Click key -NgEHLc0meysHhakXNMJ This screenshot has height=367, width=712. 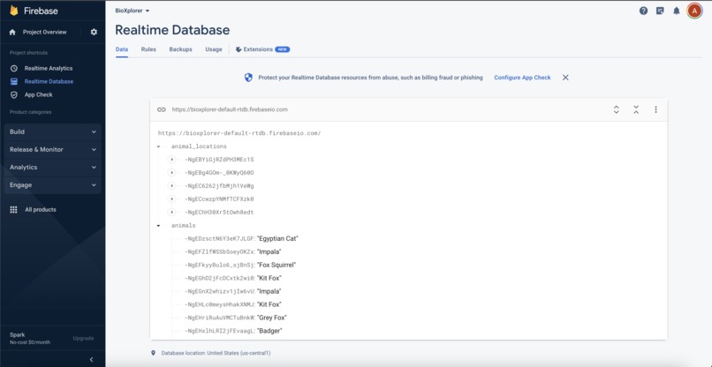pos(220,304)
